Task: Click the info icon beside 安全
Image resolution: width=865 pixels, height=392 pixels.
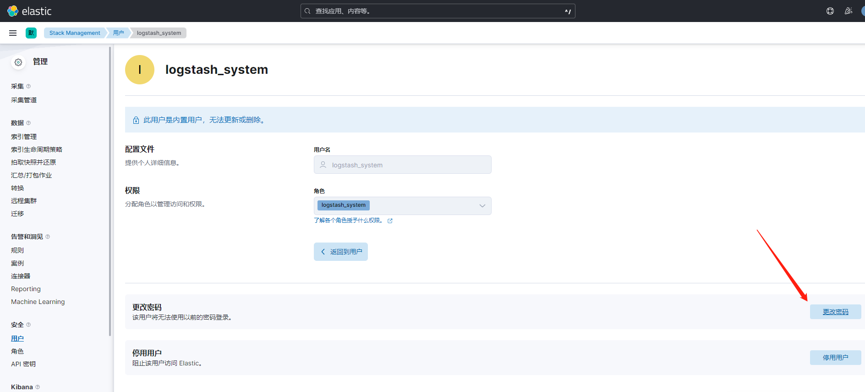Action: click(x=28, y=325)
